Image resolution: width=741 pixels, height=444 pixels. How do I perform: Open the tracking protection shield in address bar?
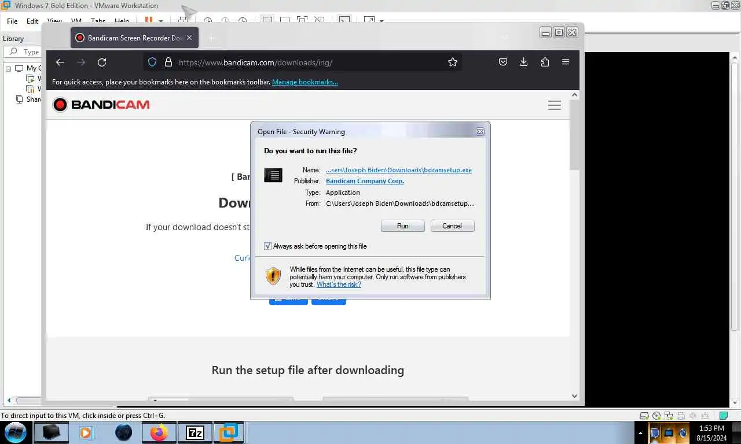[152, 62]
